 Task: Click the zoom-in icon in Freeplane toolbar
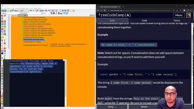(x=52, y=11)
